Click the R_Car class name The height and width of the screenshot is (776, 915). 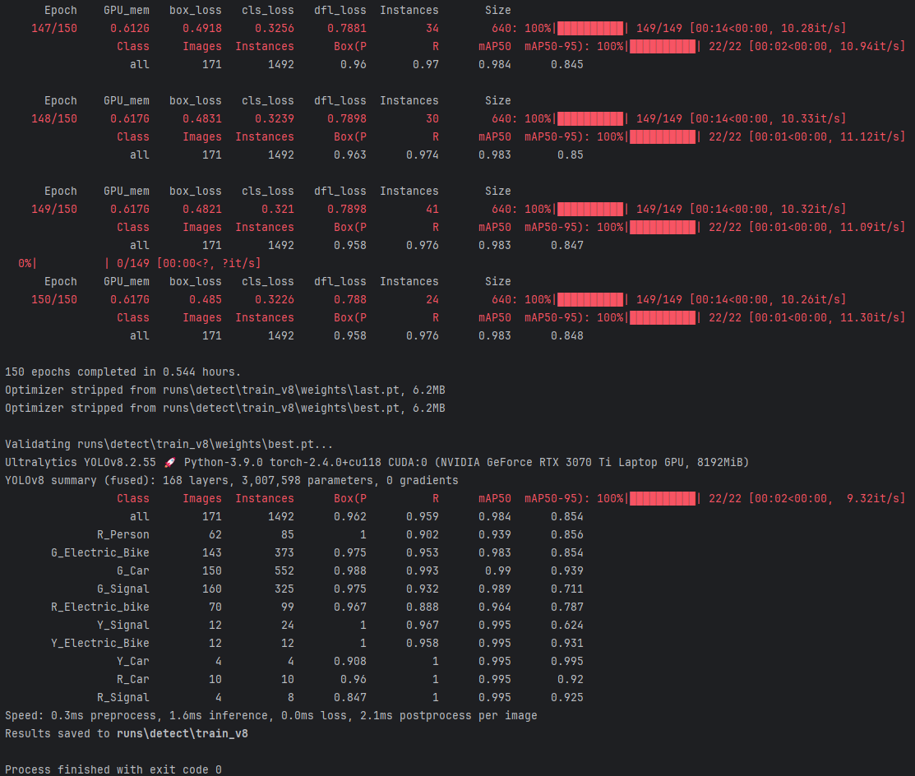133,679
